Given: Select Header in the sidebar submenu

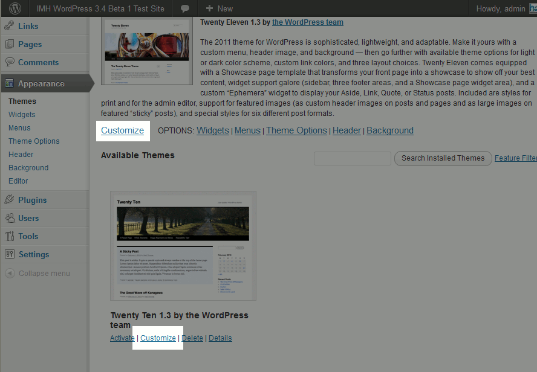Looking at the screenshot, I should (x=21, y=155).
